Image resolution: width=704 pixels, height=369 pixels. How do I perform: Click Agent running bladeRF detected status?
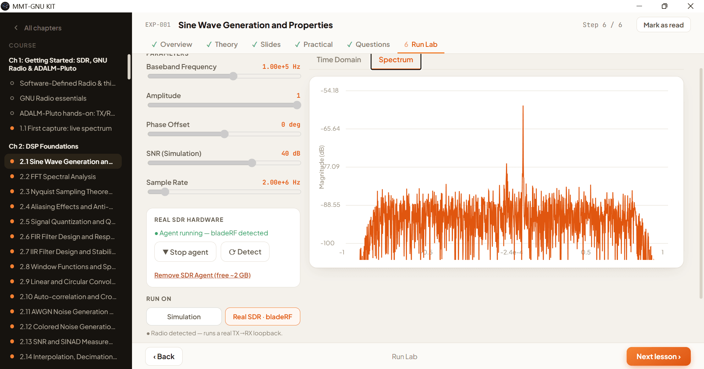click(211, 233)
